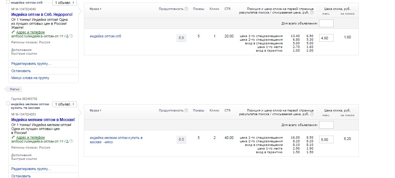Click the phone icon in the Moscow ad
This screenshot has height=178, width=395.
click(x=13, y=137)
